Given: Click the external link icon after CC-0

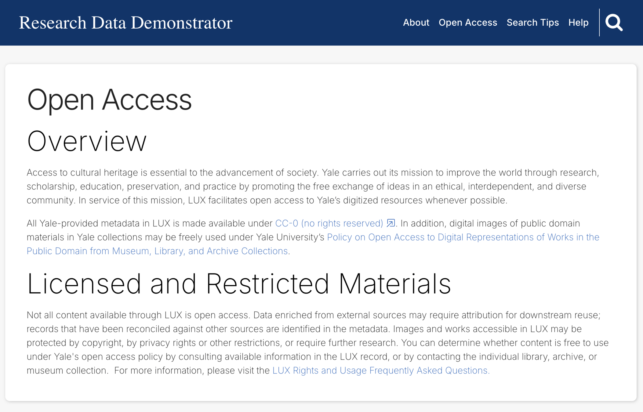Looking at the screenshot, I should pos(391,223).
